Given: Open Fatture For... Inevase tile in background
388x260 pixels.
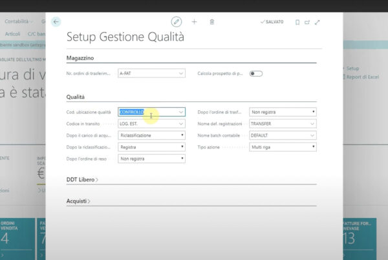Looking at the screenshot, I should [x=360, y=239].
